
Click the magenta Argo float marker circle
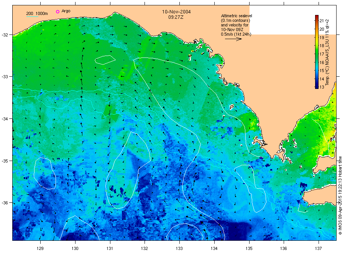(58, 11)
